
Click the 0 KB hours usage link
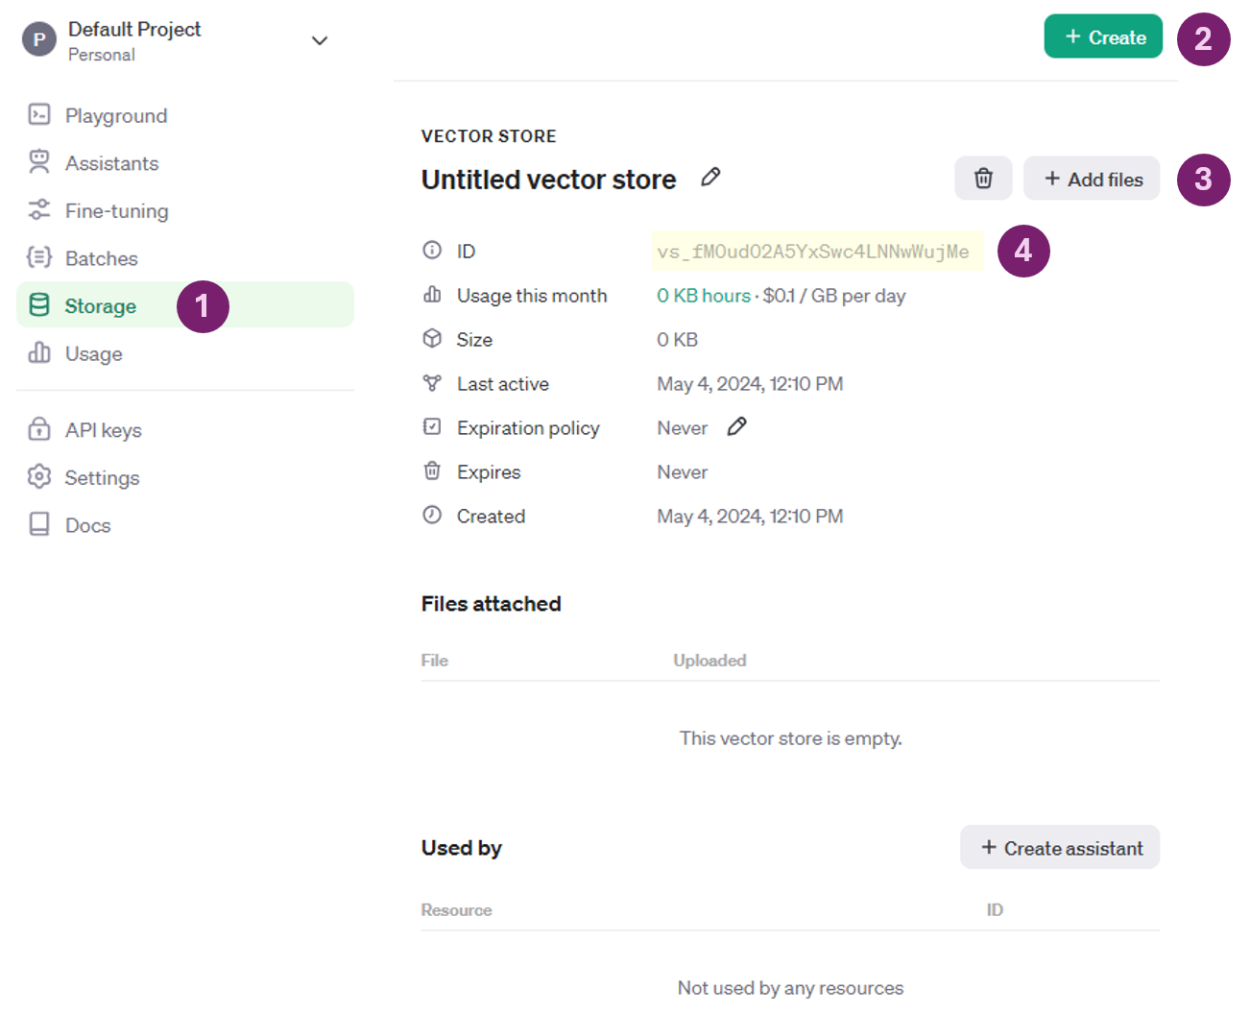click(x=703, y=296)
